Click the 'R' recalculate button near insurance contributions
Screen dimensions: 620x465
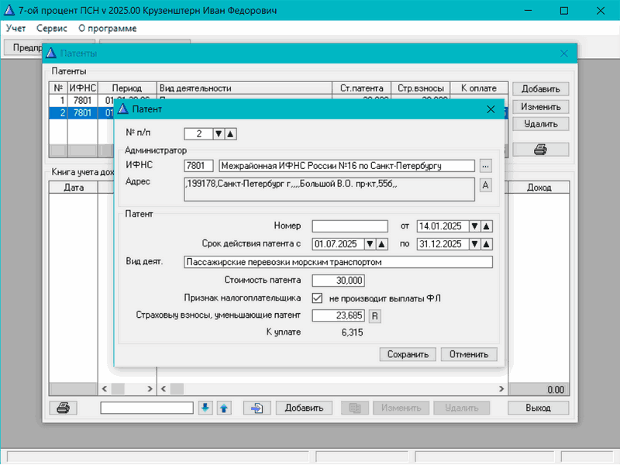[x=374, y=315]
